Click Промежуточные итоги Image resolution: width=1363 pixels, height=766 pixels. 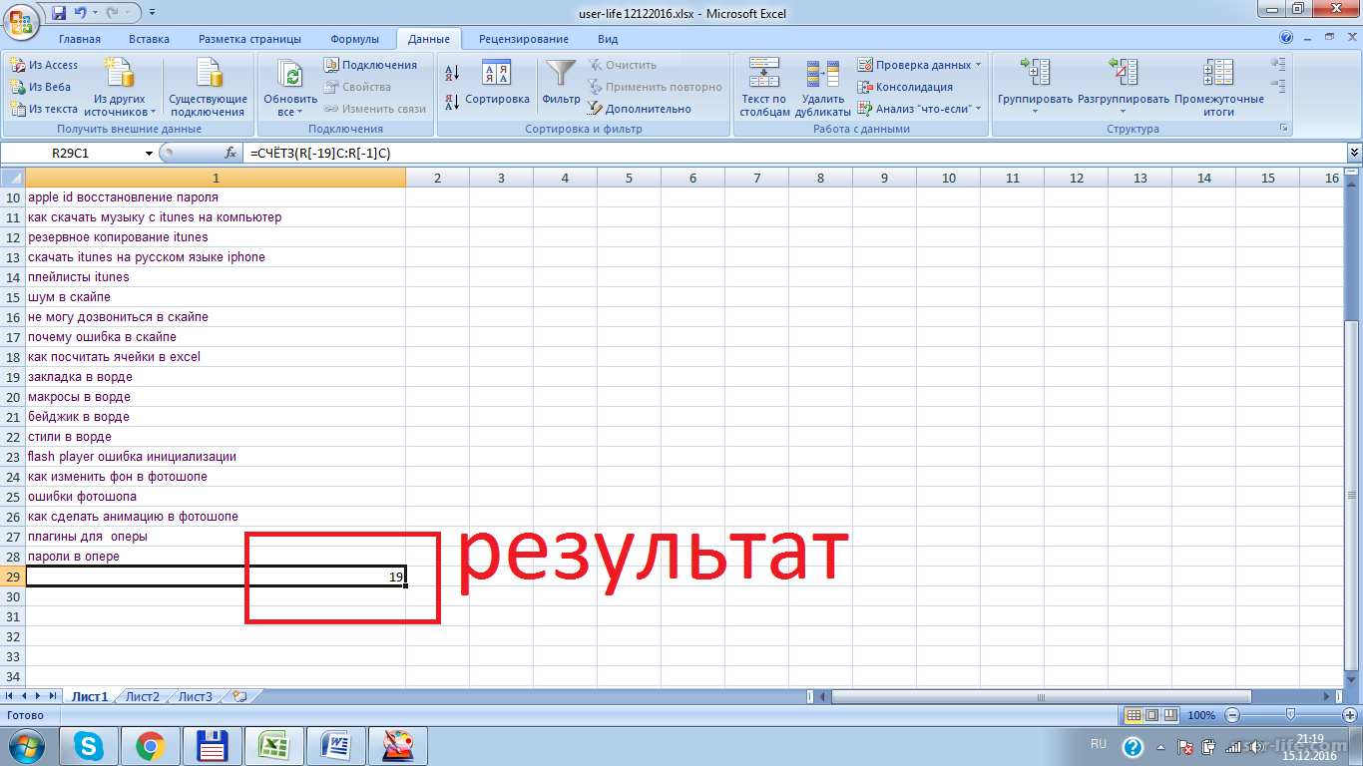1219,88
